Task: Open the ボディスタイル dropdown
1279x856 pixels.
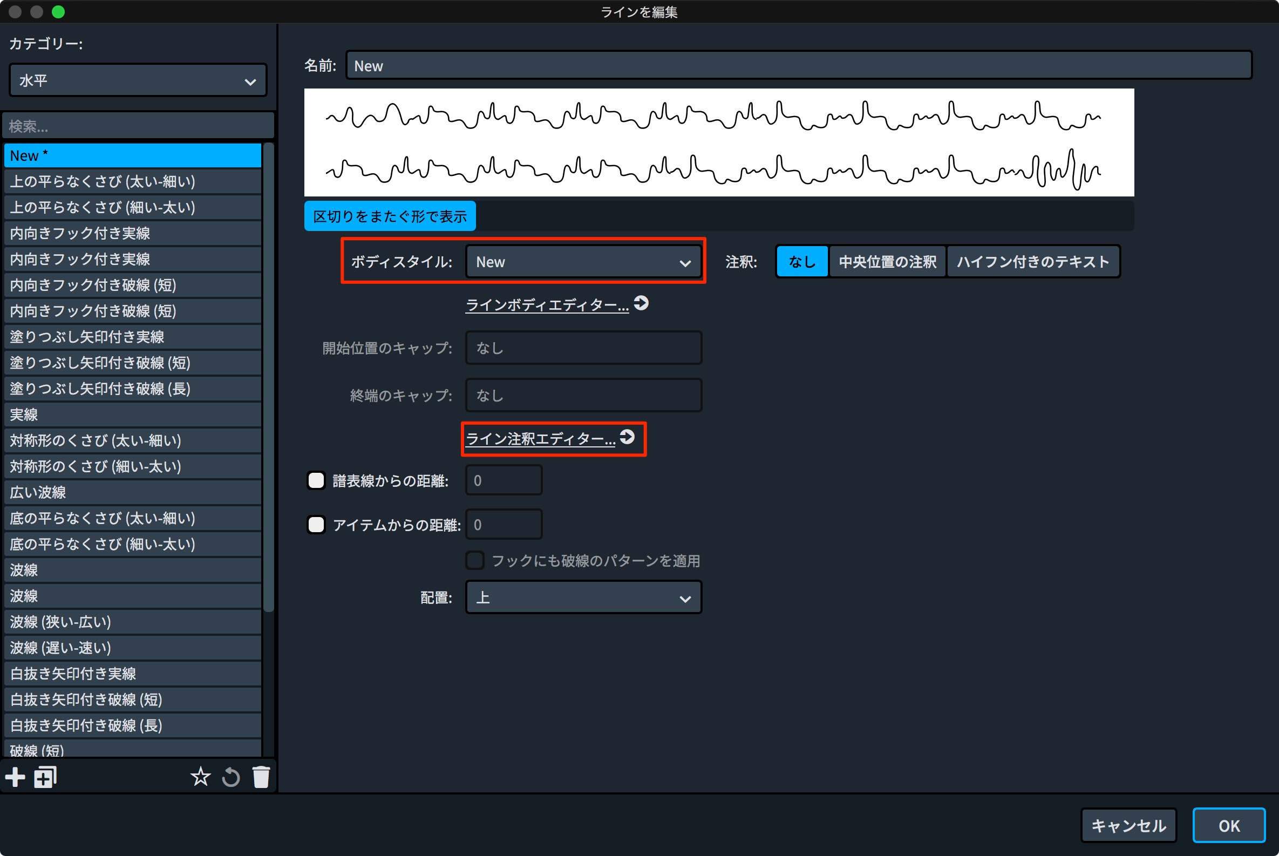Action: click(583, 262)
